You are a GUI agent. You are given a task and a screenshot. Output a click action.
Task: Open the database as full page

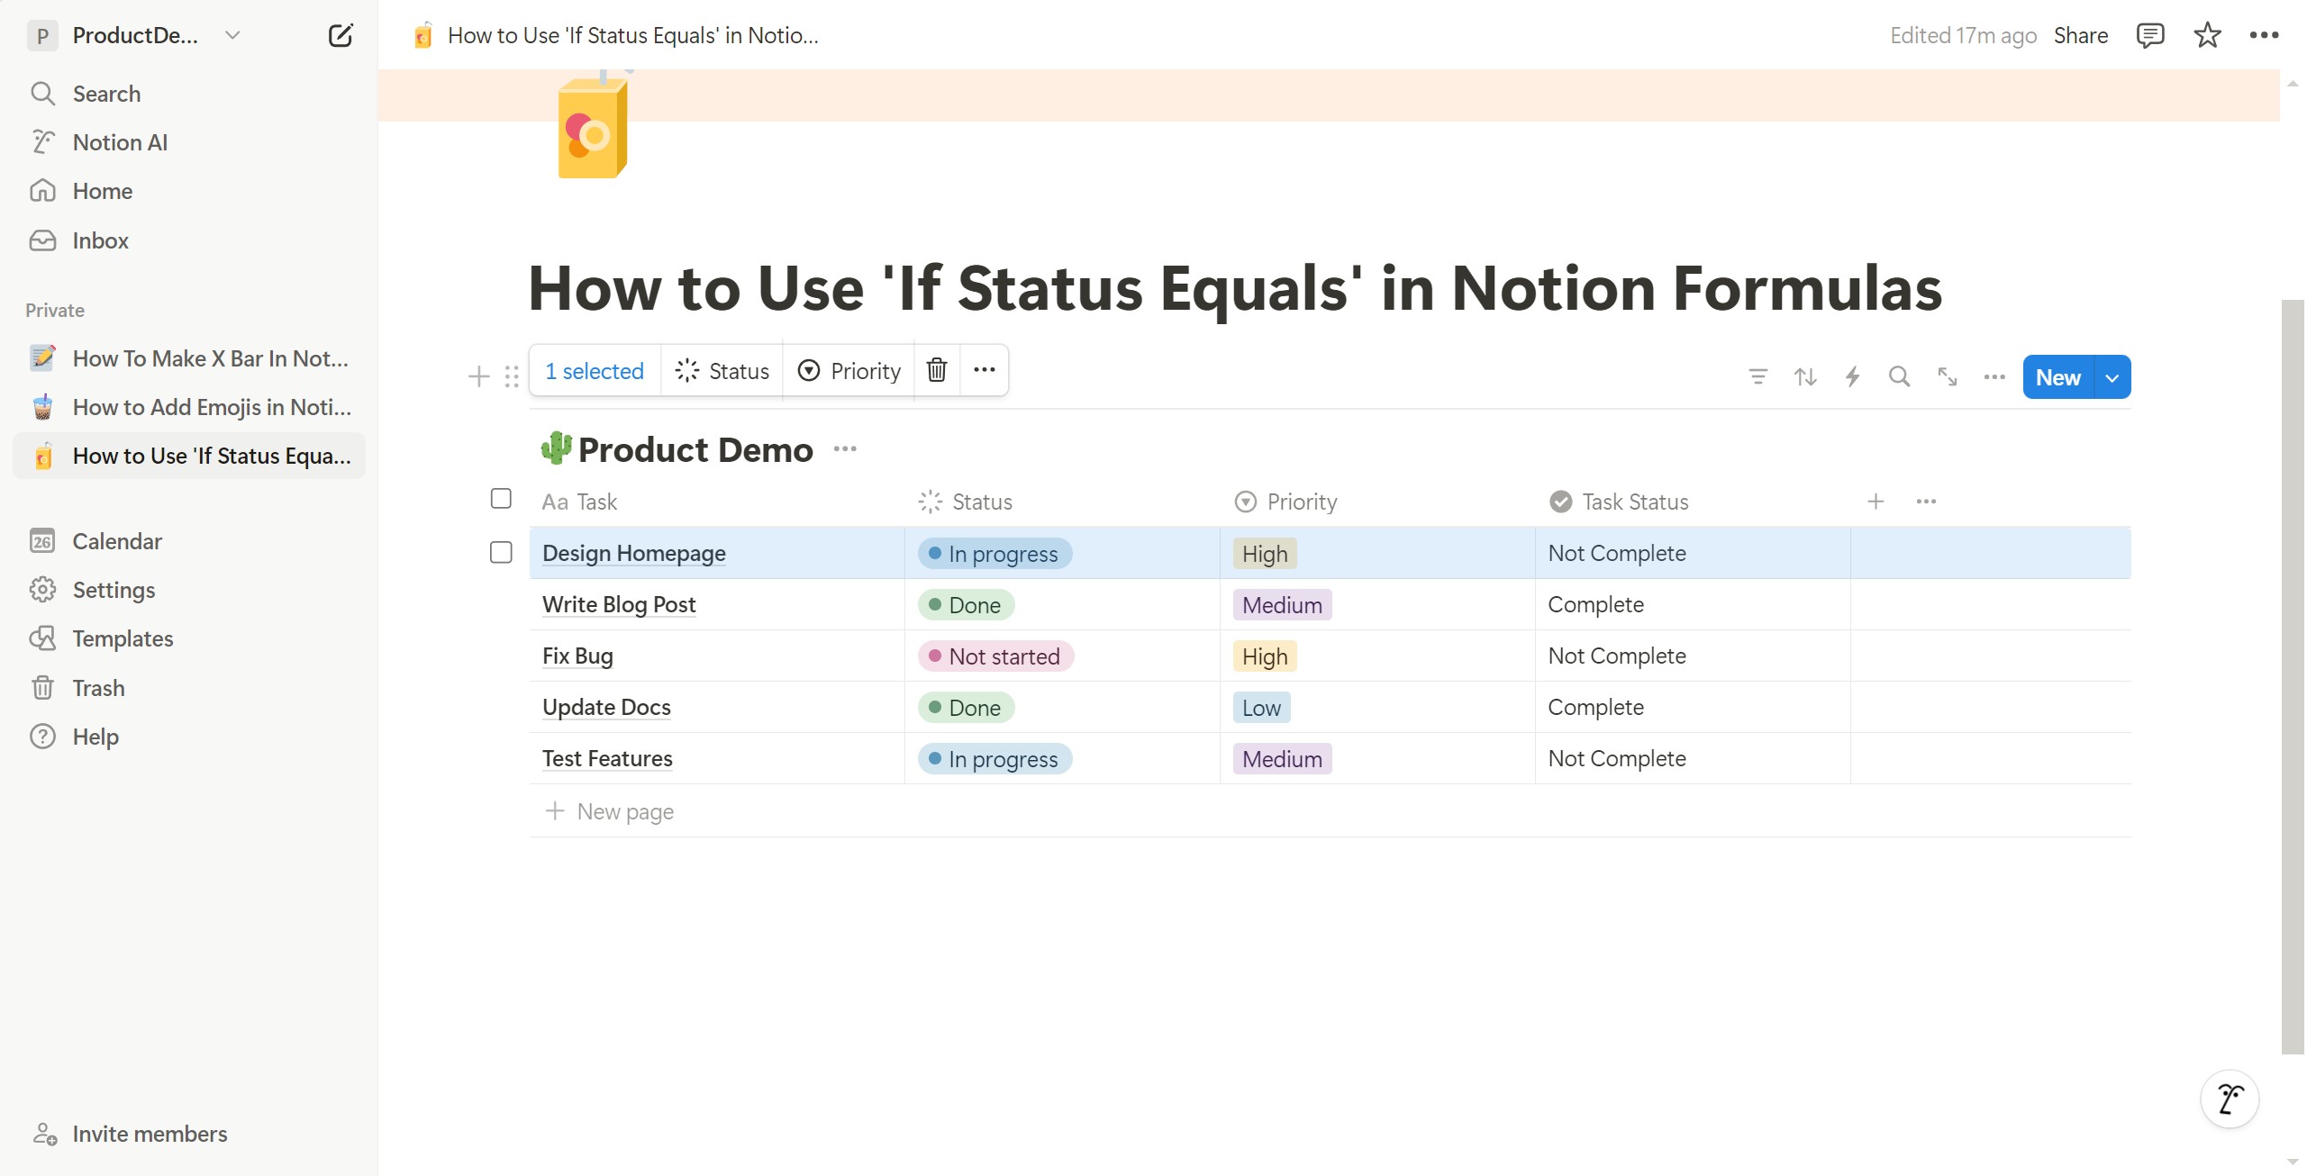tap(1947, 376)
